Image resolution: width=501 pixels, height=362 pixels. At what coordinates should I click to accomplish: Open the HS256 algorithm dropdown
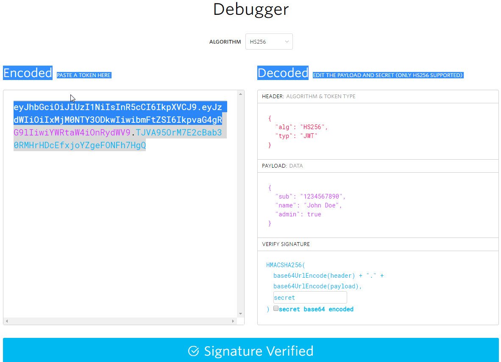[269, 41]
